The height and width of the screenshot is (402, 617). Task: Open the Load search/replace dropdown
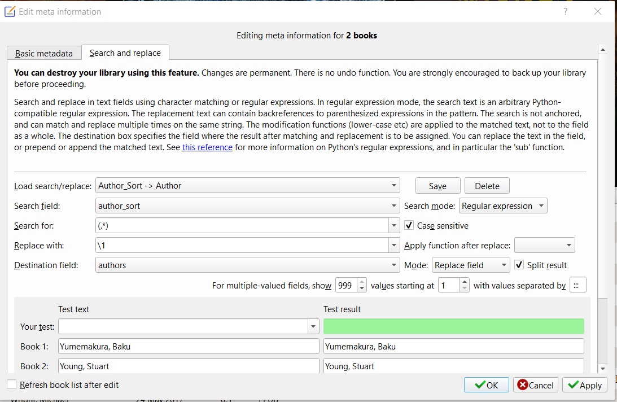point(248,186)
